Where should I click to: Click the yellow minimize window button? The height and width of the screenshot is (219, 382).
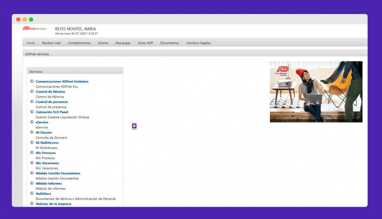pos(25,20)
